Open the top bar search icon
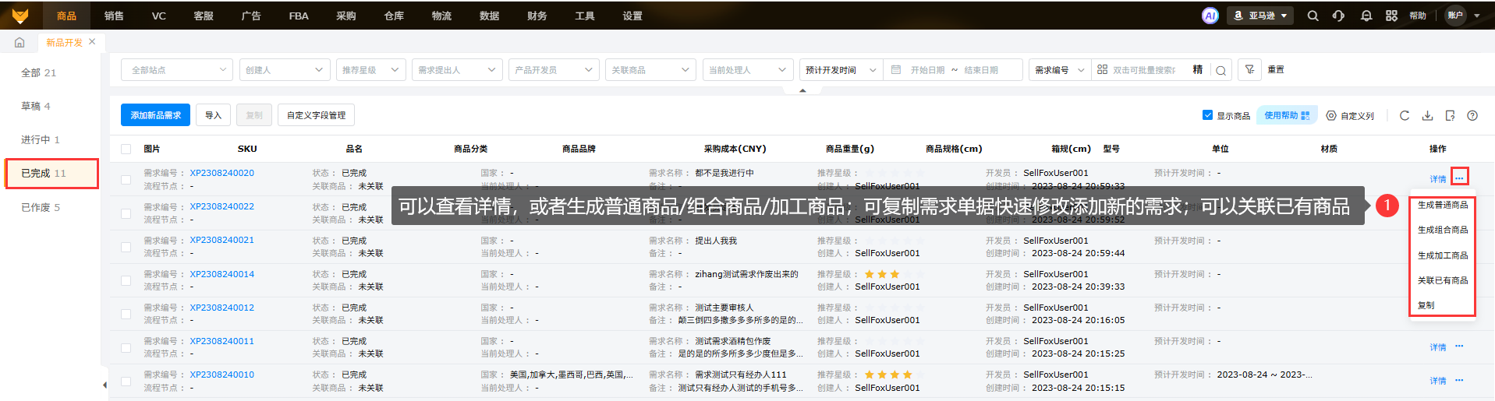Viewport: 1495px width, 401px height. (1313, 16)
